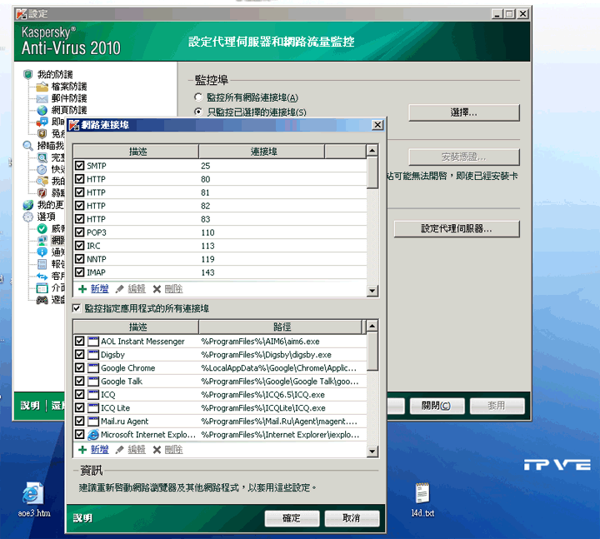Screen dimensions: 600x539
Task: Uncheck the AOL Instant Messenger checkbox
Action: coord(80,342)
